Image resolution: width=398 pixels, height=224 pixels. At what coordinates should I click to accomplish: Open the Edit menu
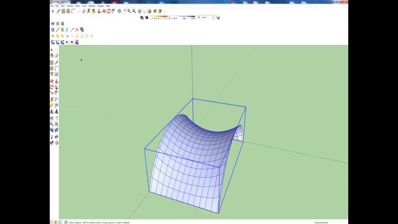pyautogui.click(x=57, y=6)
